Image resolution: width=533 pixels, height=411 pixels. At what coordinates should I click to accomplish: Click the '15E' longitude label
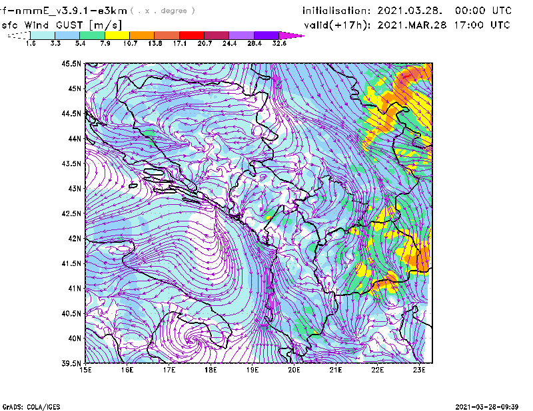tap(85, 370)
